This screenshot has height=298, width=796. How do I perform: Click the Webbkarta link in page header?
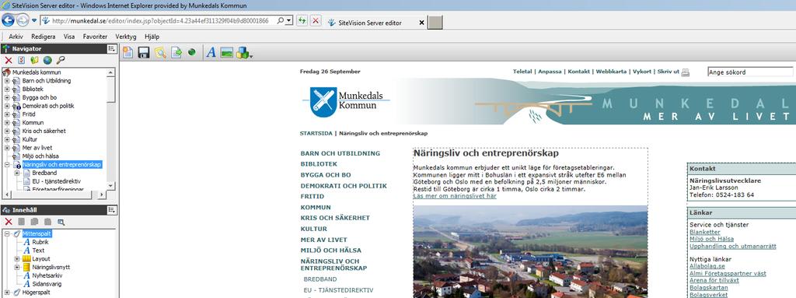[611, 72]
